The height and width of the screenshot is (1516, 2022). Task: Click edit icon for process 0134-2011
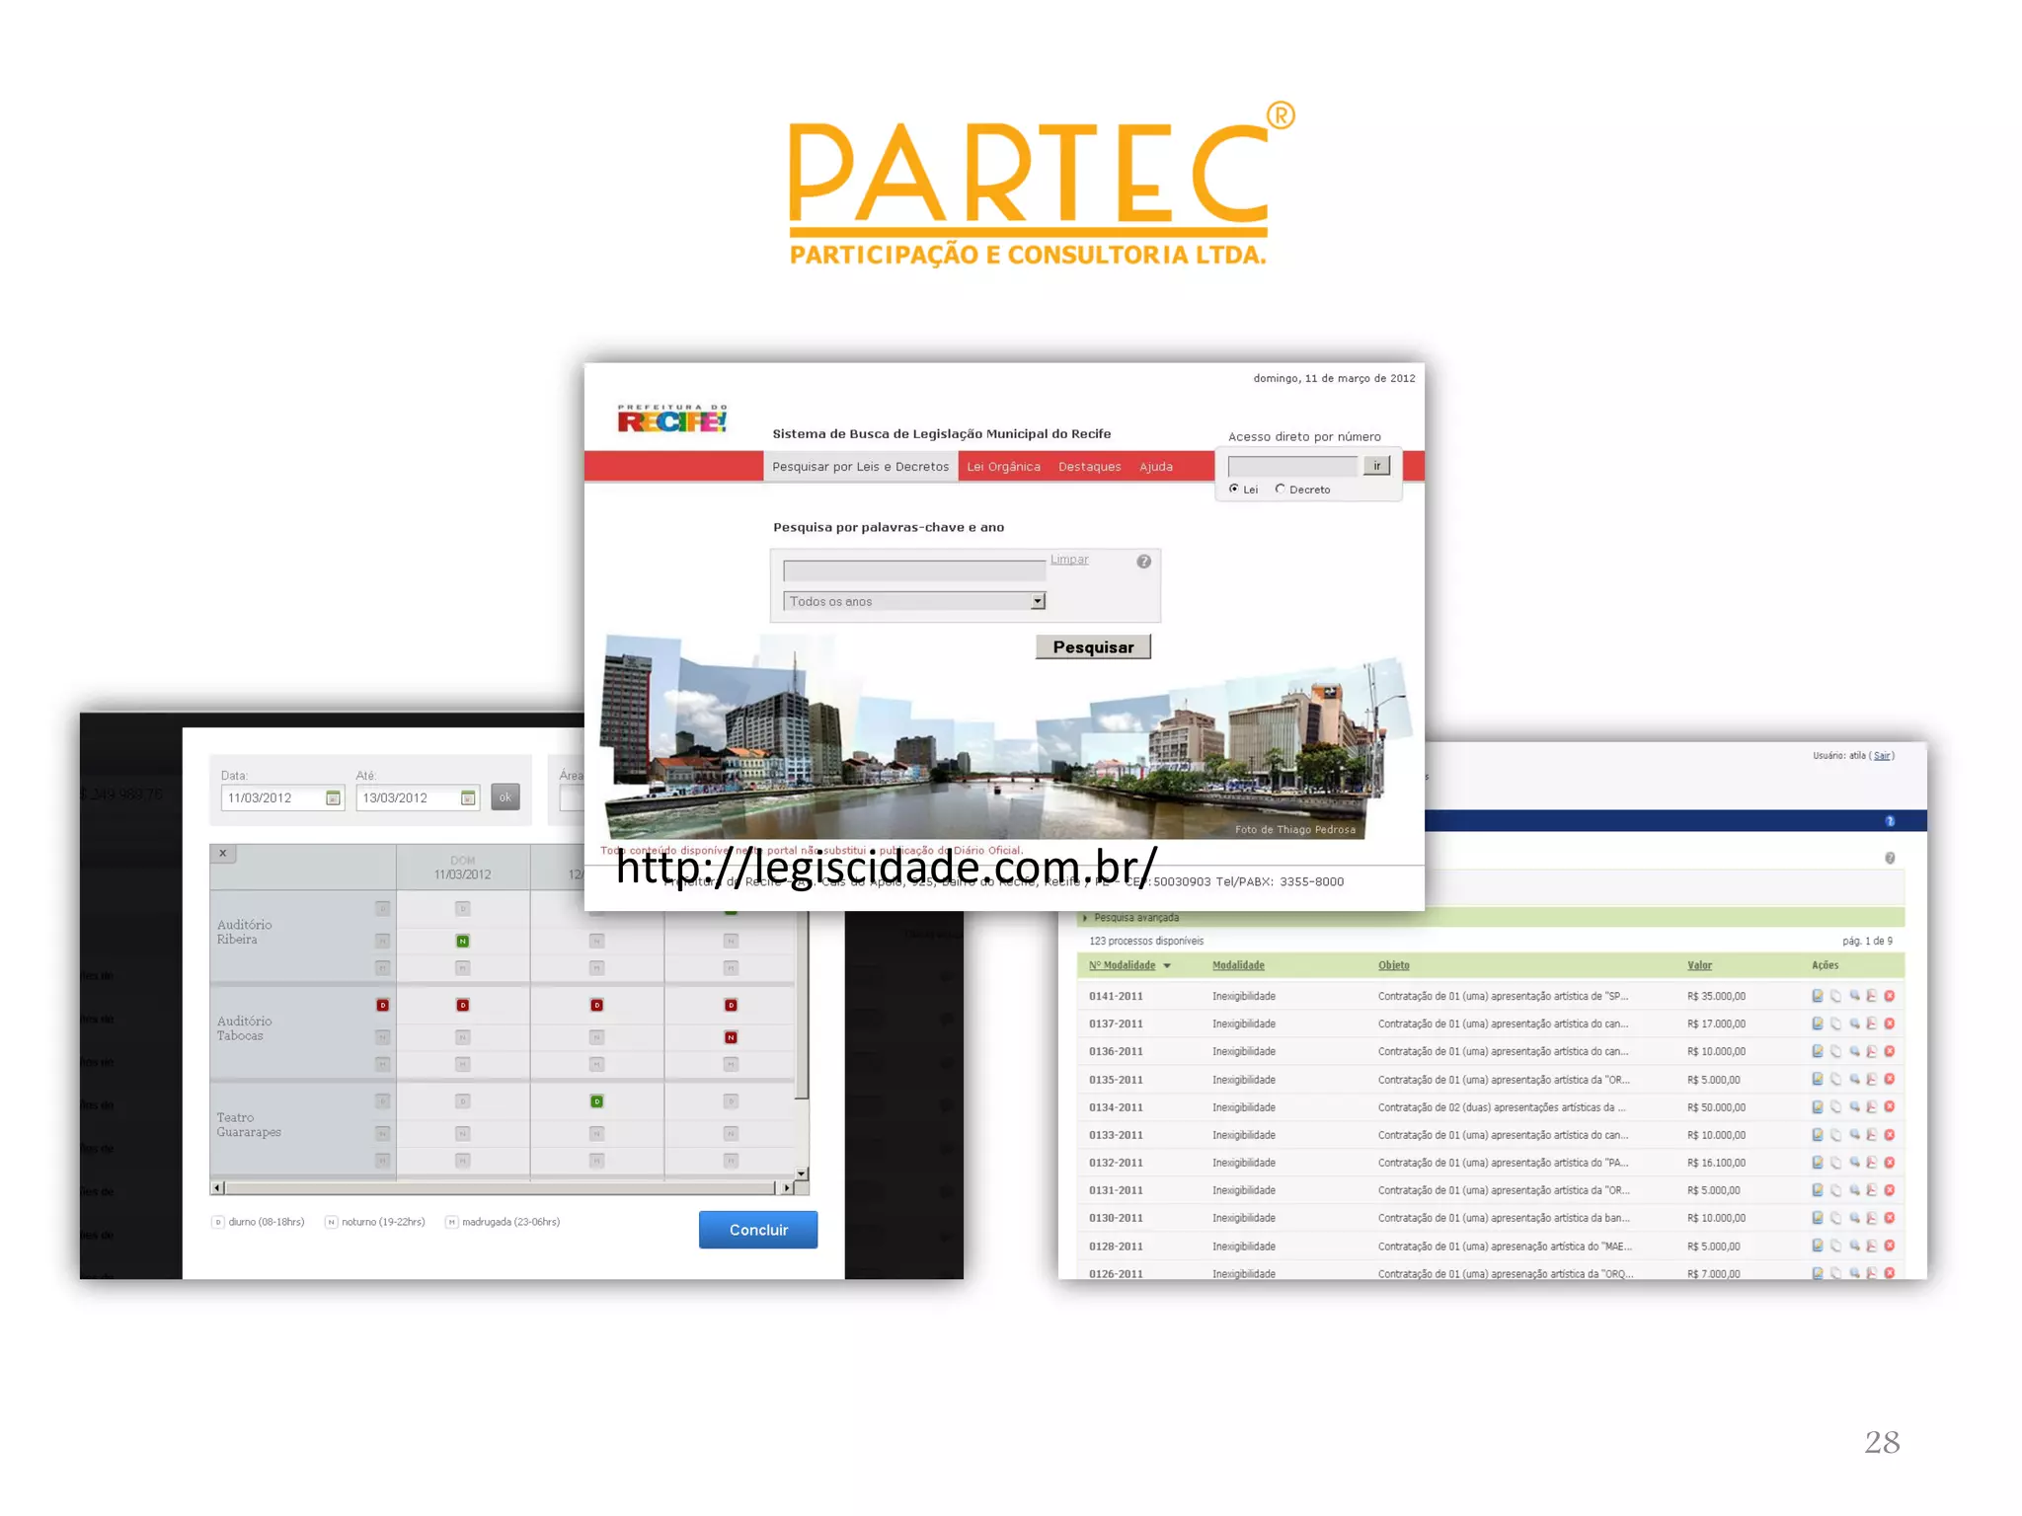pos(1818,1106)
